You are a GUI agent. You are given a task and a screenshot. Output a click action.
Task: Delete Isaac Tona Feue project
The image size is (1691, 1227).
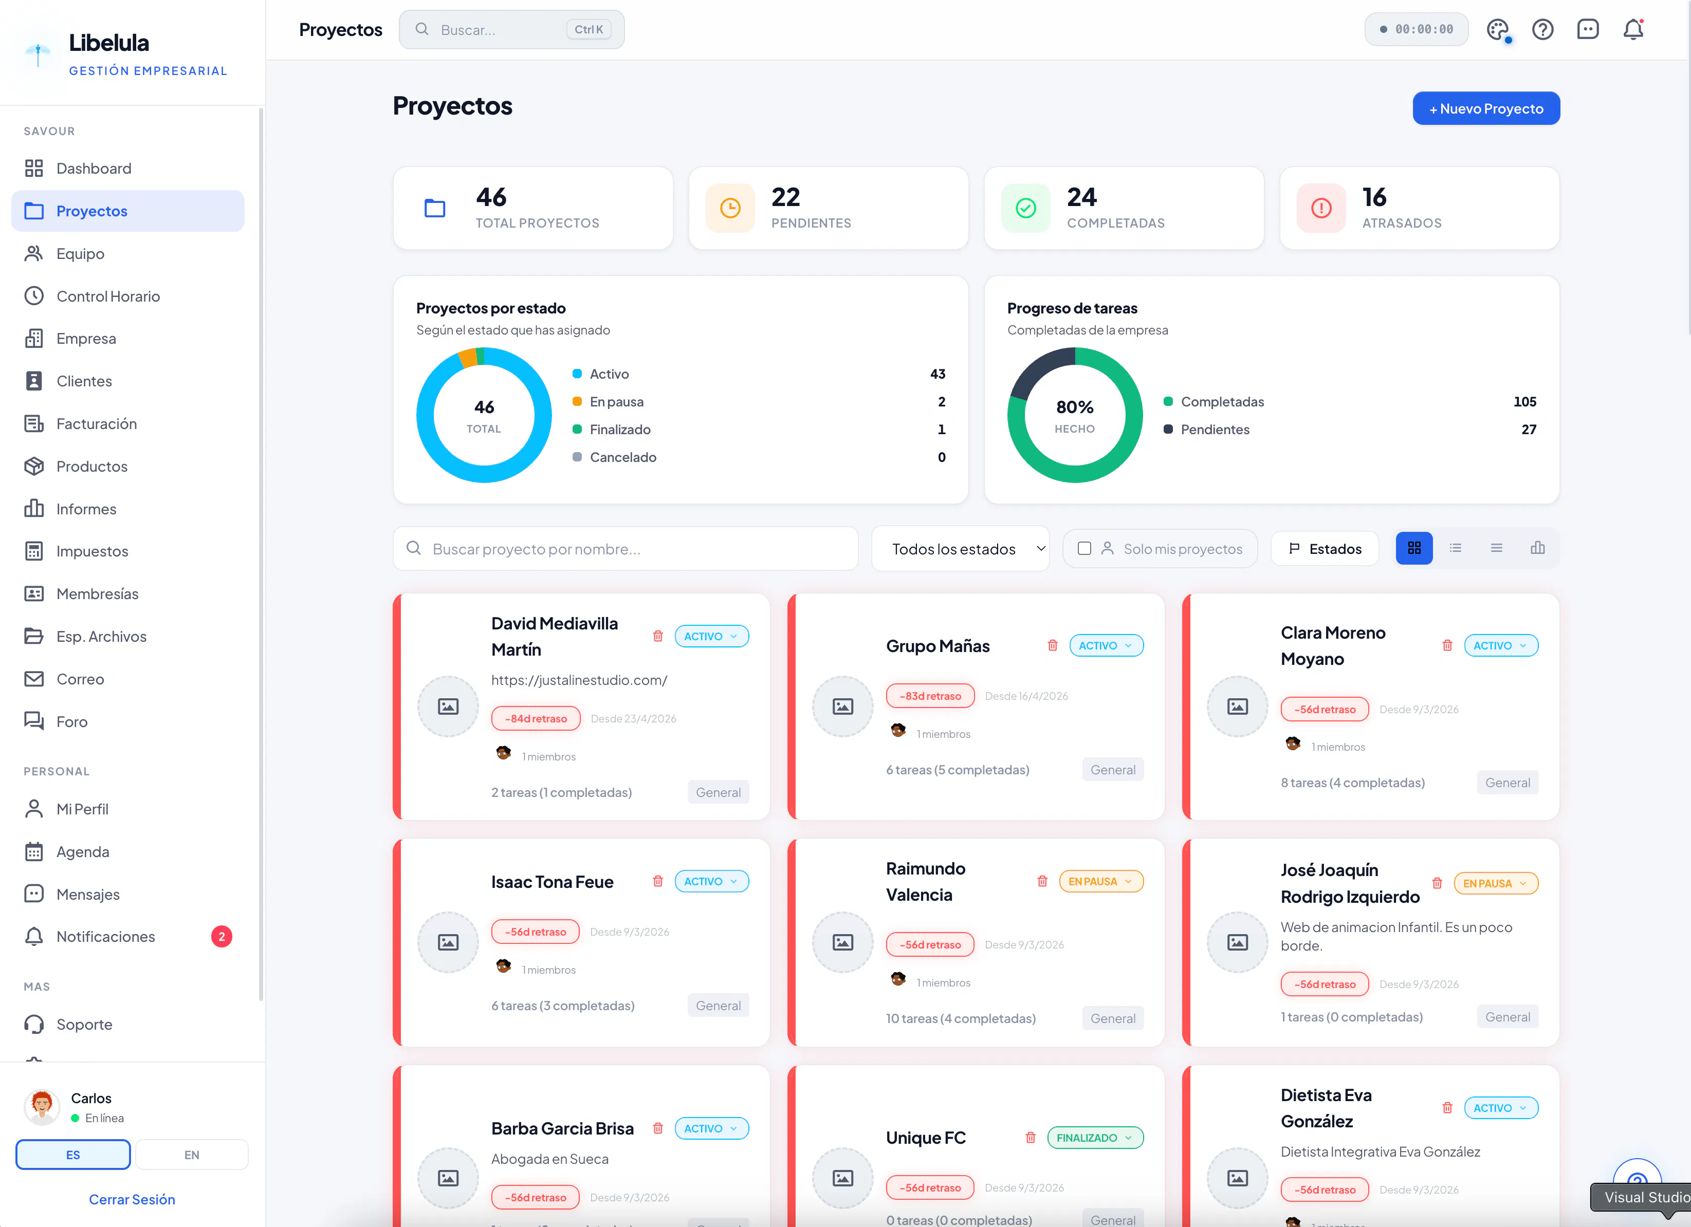[x=657, y=881]
